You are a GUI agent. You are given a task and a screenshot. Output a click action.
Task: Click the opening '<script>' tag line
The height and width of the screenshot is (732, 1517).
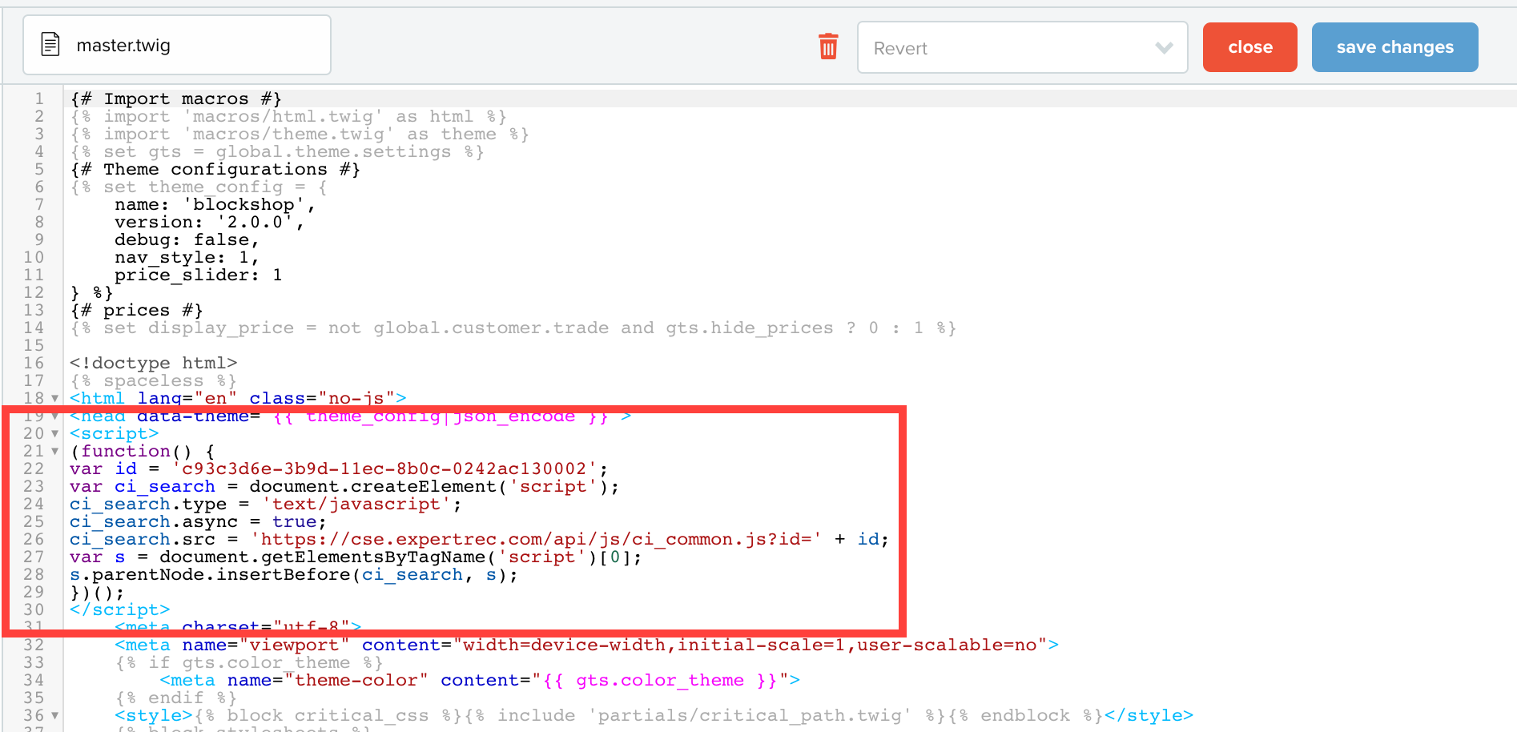point(115,433)
